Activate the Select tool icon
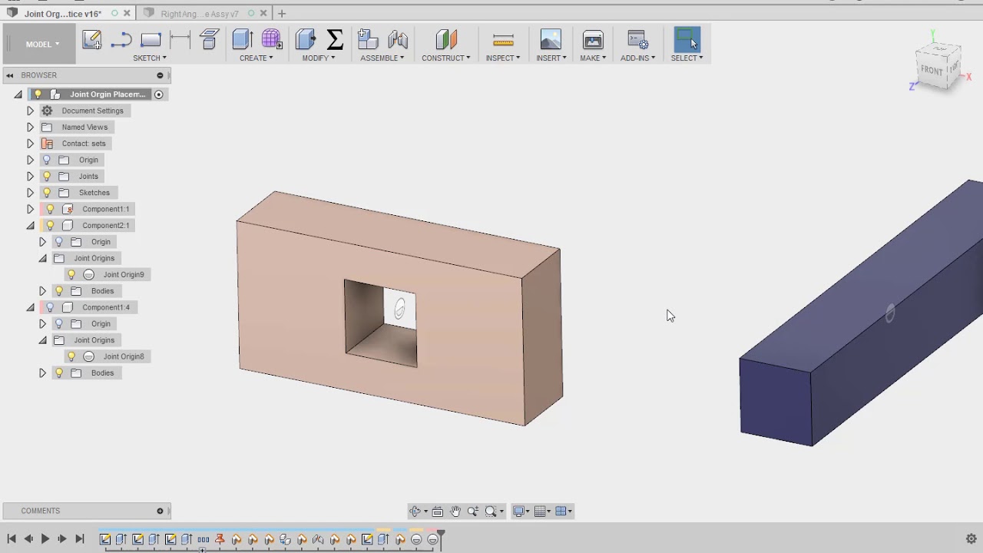 click(x=687, y=40)
